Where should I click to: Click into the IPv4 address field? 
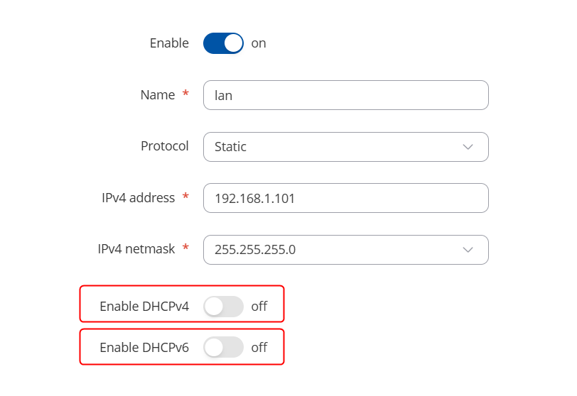tap(345, 199)
